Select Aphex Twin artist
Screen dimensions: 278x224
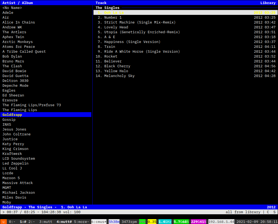tap(46, 37)
